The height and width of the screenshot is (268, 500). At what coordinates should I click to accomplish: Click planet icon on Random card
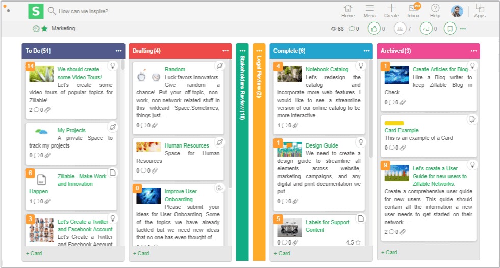(x=220, y=66)
